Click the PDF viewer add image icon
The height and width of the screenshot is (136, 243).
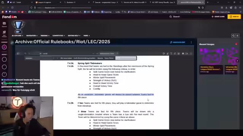click(178, 54)
